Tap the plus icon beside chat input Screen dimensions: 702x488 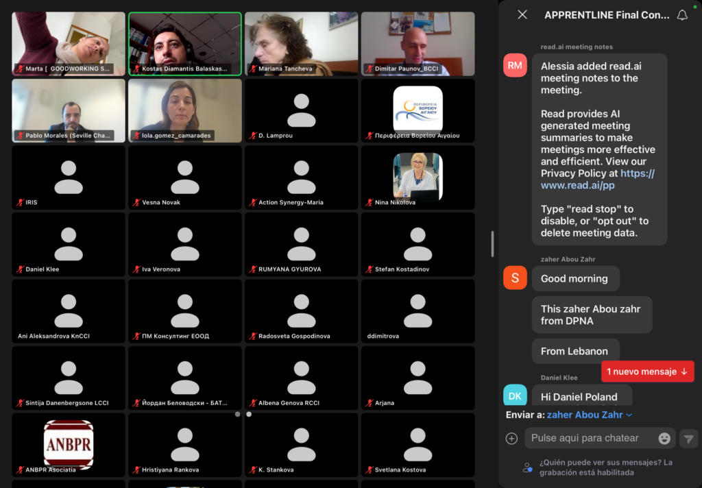511,438
